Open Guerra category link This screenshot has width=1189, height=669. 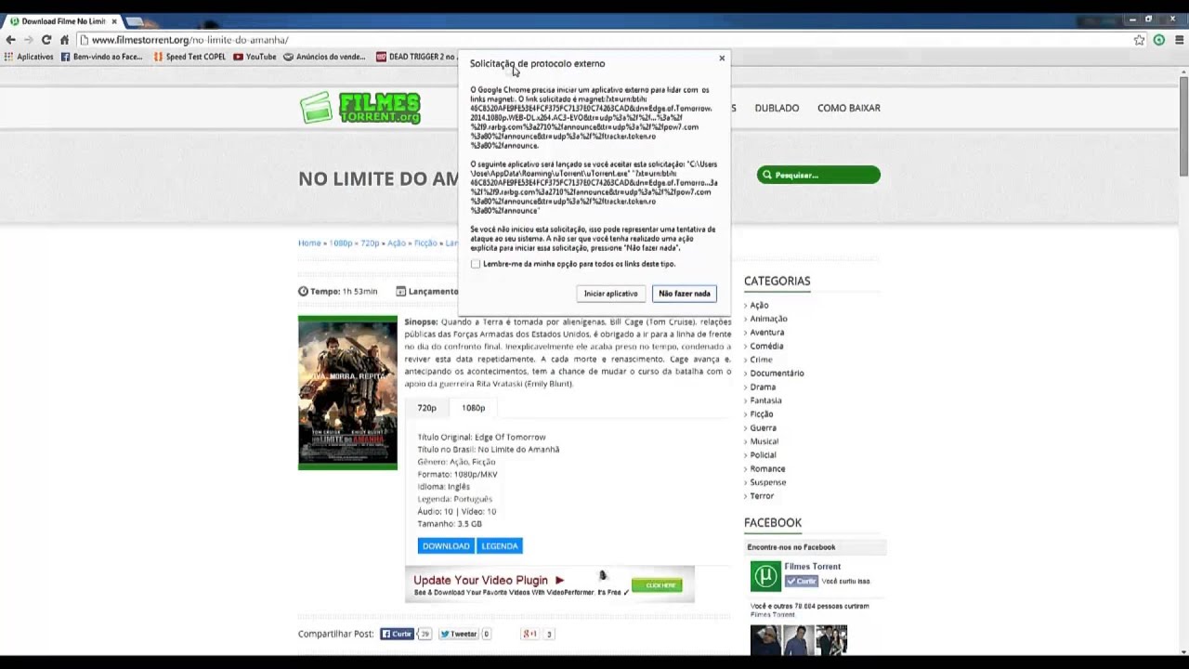point(763,427)
